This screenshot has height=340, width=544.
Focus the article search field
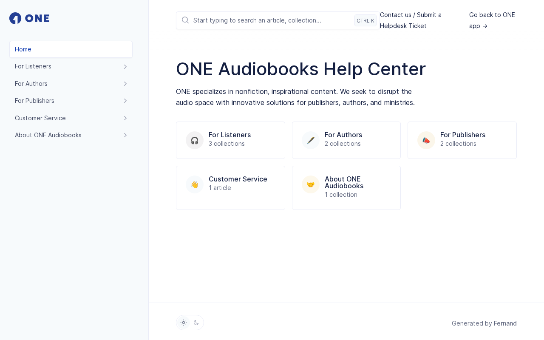click(x=278, y=20)
